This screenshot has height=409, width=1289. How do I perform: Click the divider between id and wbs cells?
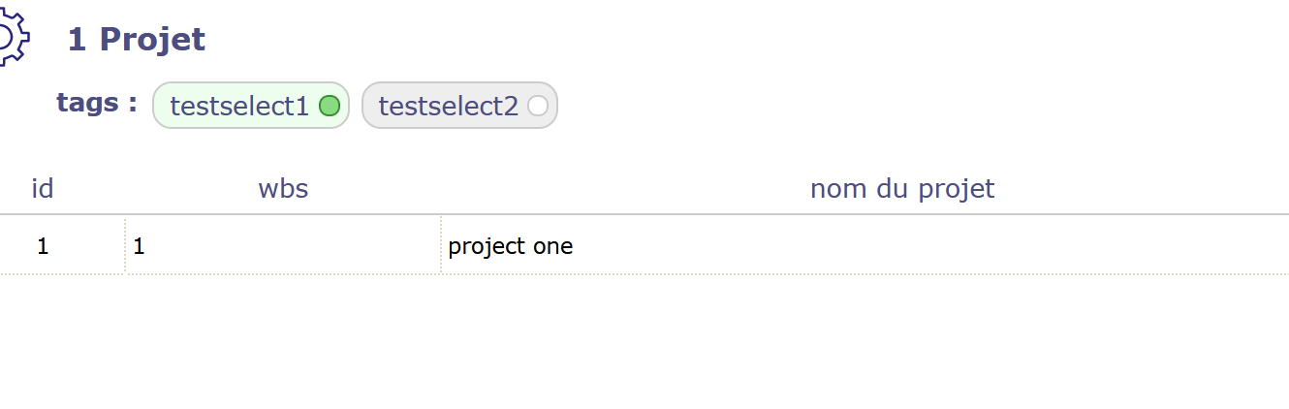pyautogui.click(x=125, y=246)
